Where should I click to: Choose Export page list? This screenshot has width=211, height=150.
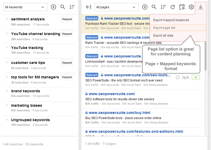178,28
